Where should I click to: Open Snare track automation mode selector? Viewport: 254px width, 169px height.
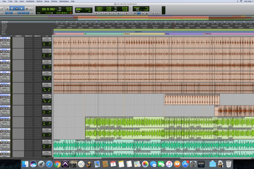7,56
